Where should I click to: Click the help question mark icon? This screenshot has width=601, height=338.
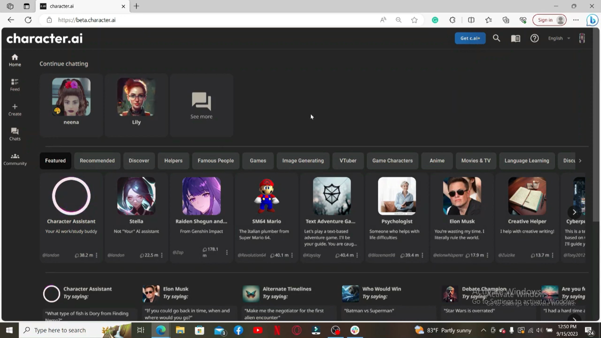(534, 38)
